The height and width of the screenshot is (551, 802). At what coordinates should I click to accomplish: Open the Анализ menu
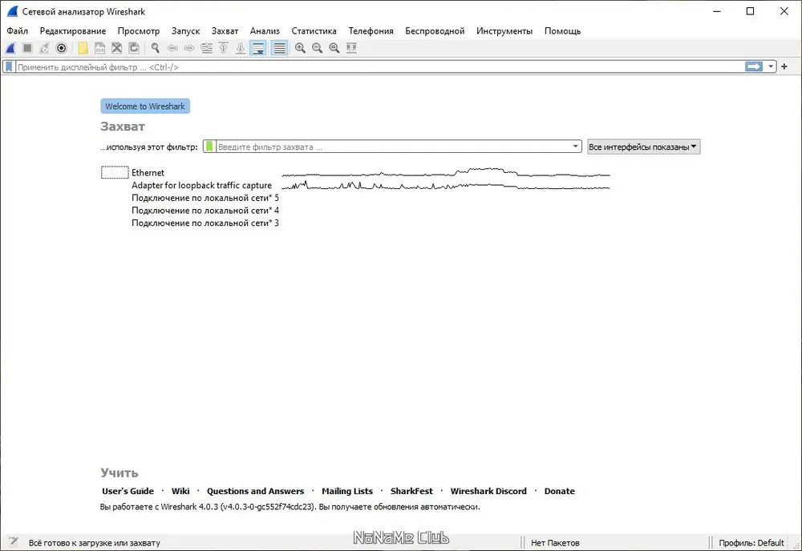tap(265, 30)
